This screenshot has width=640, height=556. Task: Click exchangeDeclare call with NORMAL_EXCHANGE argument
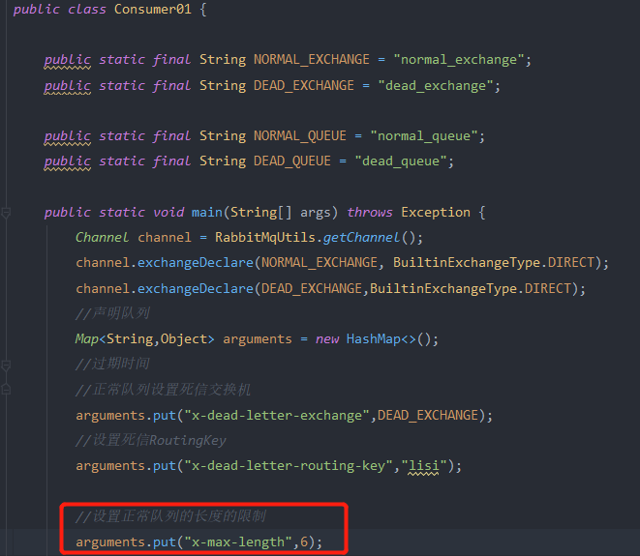pyautogui.click(x=196, y=262)
